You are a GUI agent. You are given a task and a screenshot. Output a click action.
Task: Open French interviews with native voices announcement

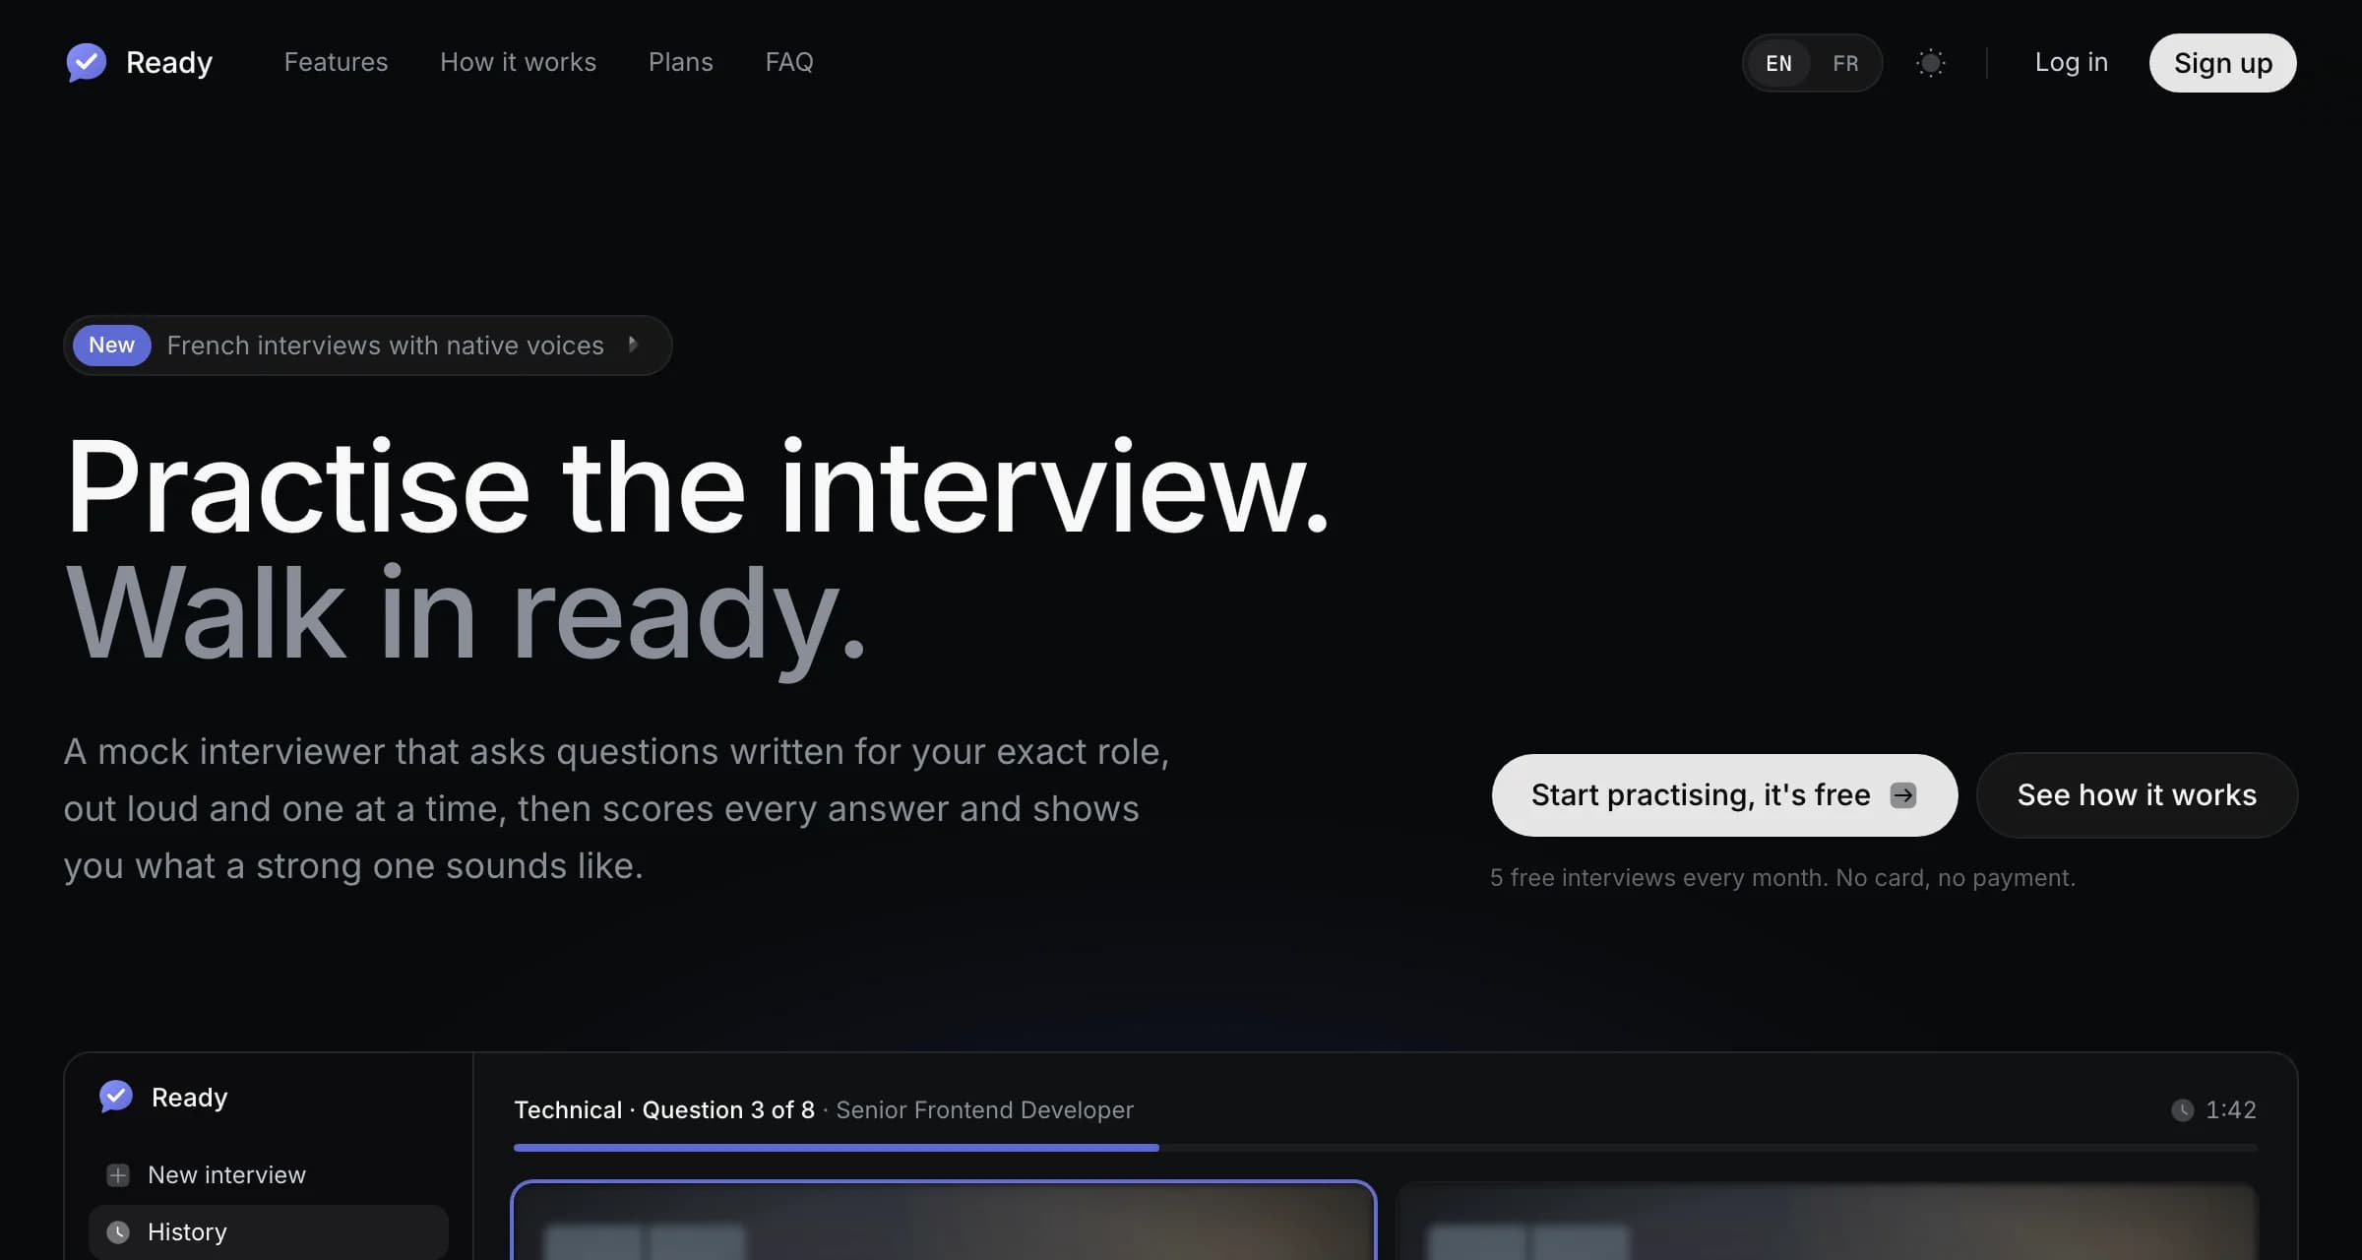coord(367,346)
